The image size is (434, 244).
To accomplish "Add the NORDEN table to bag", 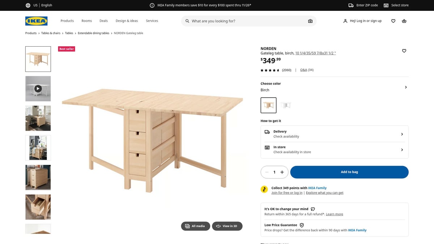I will point(349,172).
